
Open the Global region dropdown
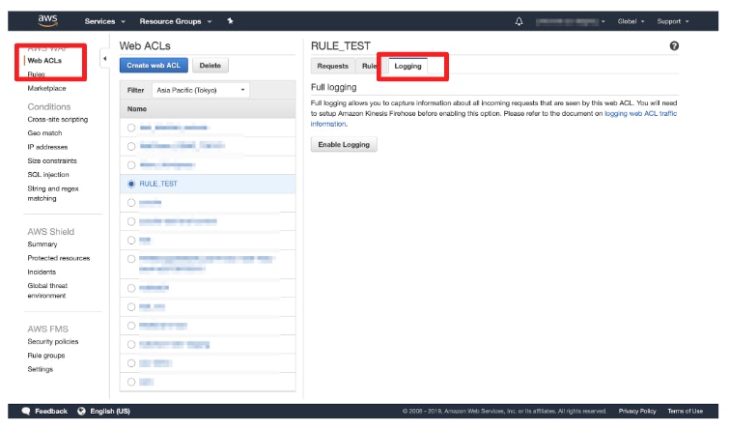(x=631, y=21)
